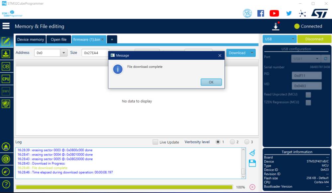Select verbosity level 1 radio button
The height and width of the screenshot is (193, 332).
click(218, 142)
